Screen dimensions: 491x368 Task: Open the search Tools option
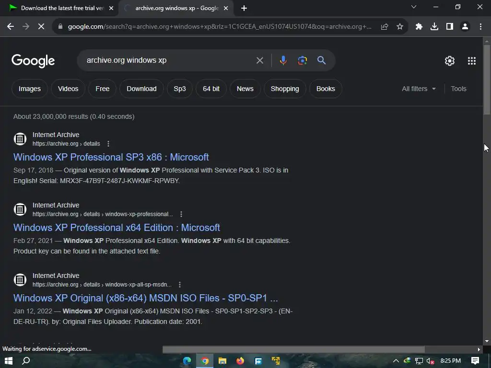(x=458, y=89)
